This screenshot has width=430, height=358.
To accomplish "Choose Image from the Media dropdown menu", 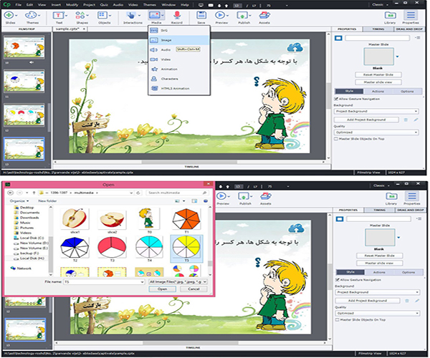I will pyautogui.click(x=156, y=40).
